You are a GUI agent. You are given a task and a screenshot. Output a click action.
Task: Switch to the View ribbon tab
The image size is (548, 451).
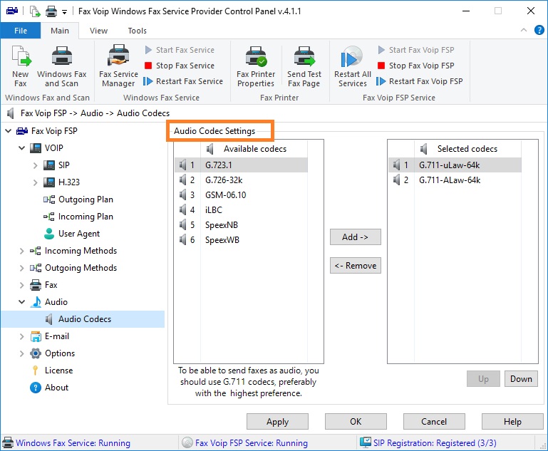pos(98,31)
